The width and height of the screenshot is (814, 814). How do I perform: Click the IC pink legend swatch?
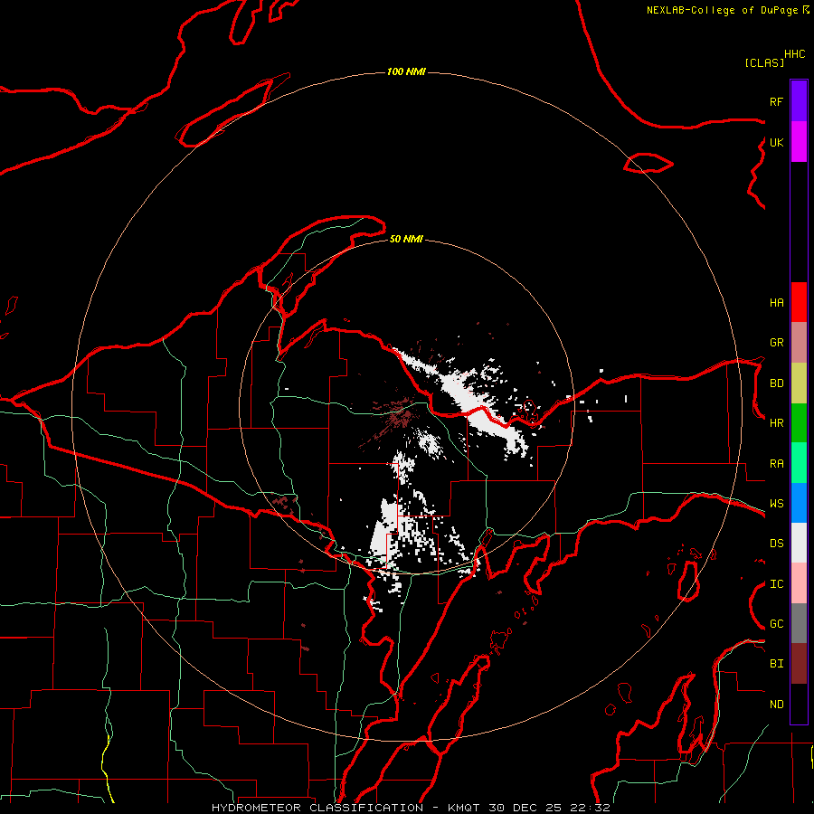(799, 583)
